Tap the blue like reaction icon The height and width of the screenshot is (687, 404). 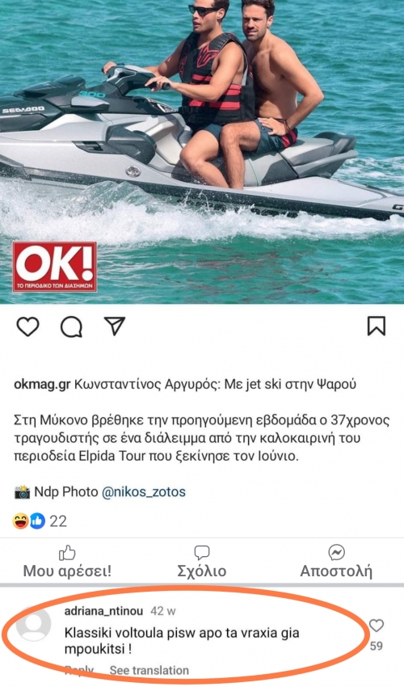(x=37, y=521)
